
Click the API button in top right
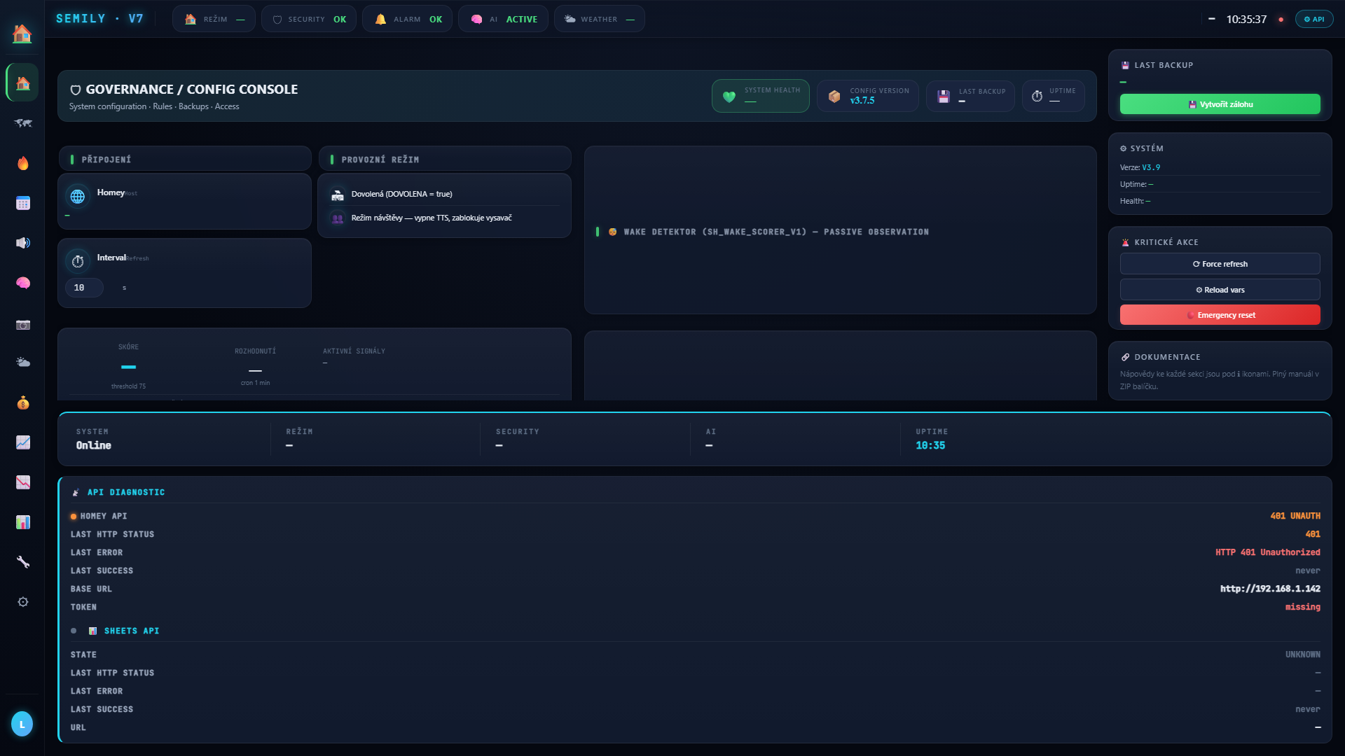point(1314,19)
